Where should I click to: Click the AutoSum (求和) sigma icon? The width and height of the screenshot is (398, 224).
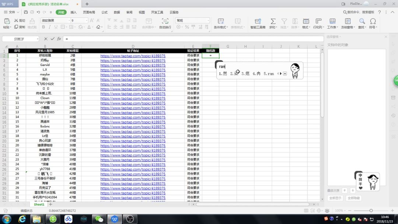pos(273,21)
